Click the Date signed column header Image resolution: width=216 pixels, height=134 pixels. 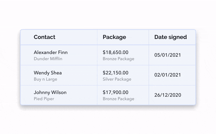click(x=171, y=37)
